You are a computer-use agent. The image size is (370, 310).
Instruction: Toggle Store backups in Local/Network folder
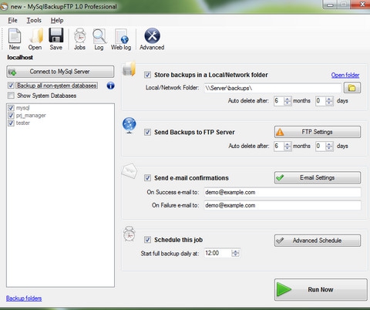(147, 75)
